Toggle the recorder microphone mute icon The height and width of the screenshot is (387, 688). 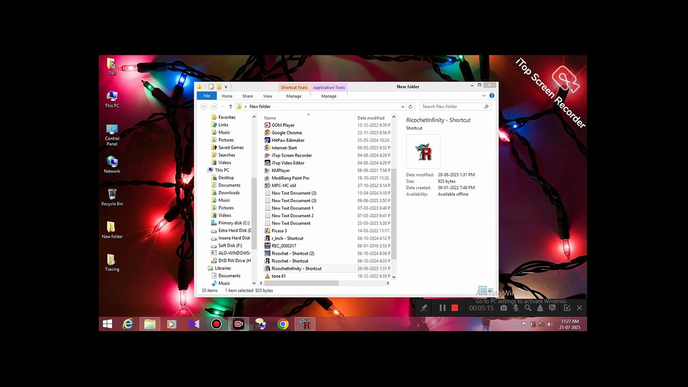(x=516, y=308)
